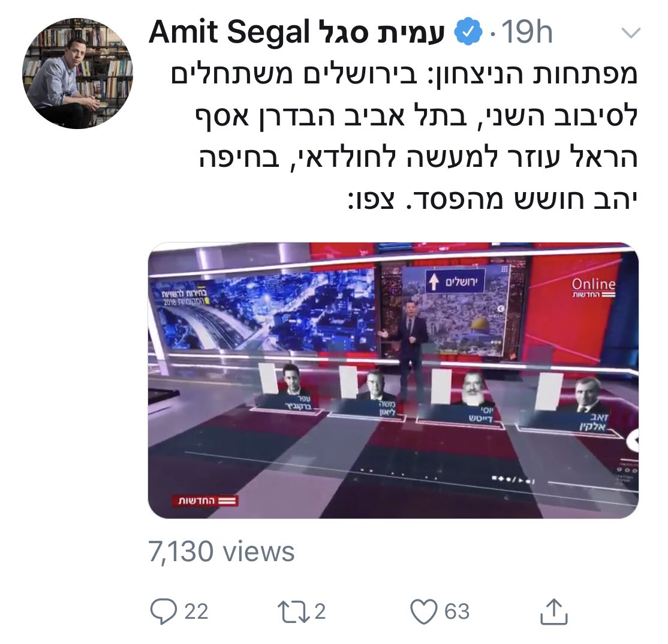
Task: Click the reply speech bubble icon
Action: coord(164,611)
